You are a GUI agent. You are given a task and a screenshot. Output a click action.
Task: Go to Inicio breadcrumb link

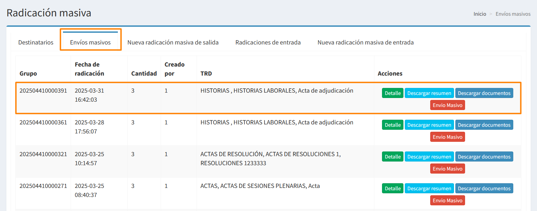tap(480, 14)
